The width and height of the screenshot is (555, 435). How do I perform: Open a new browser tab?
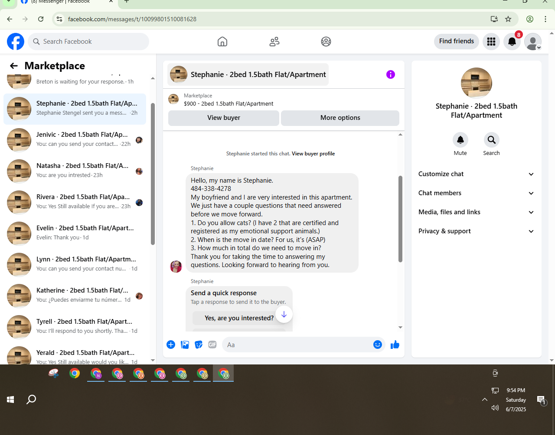tap(127, 2)
